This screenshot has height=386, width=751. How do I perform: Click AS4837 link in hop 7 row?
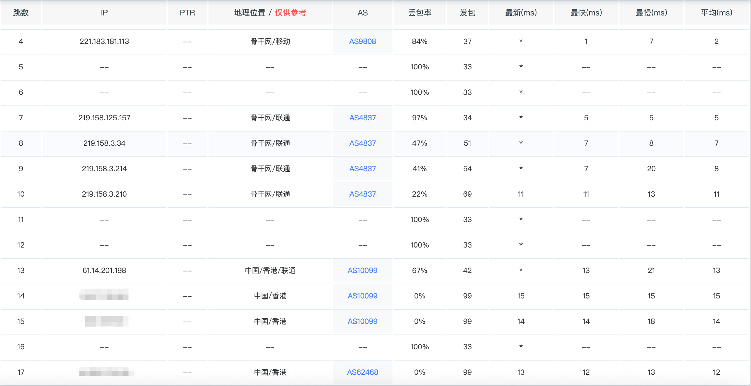(x=362, y=118)
